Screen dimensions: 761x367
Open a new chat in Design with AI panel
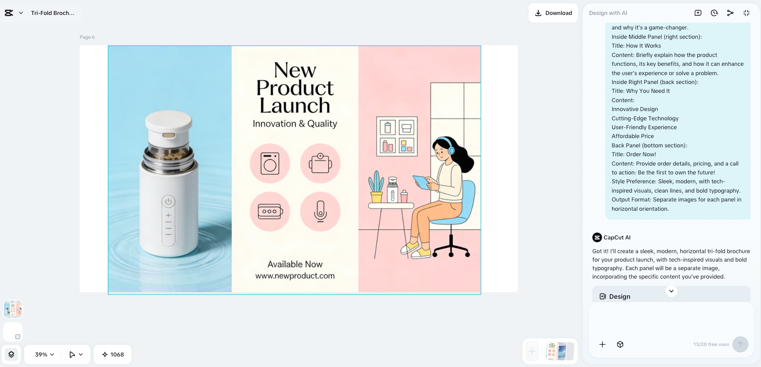tap(698, 13)
